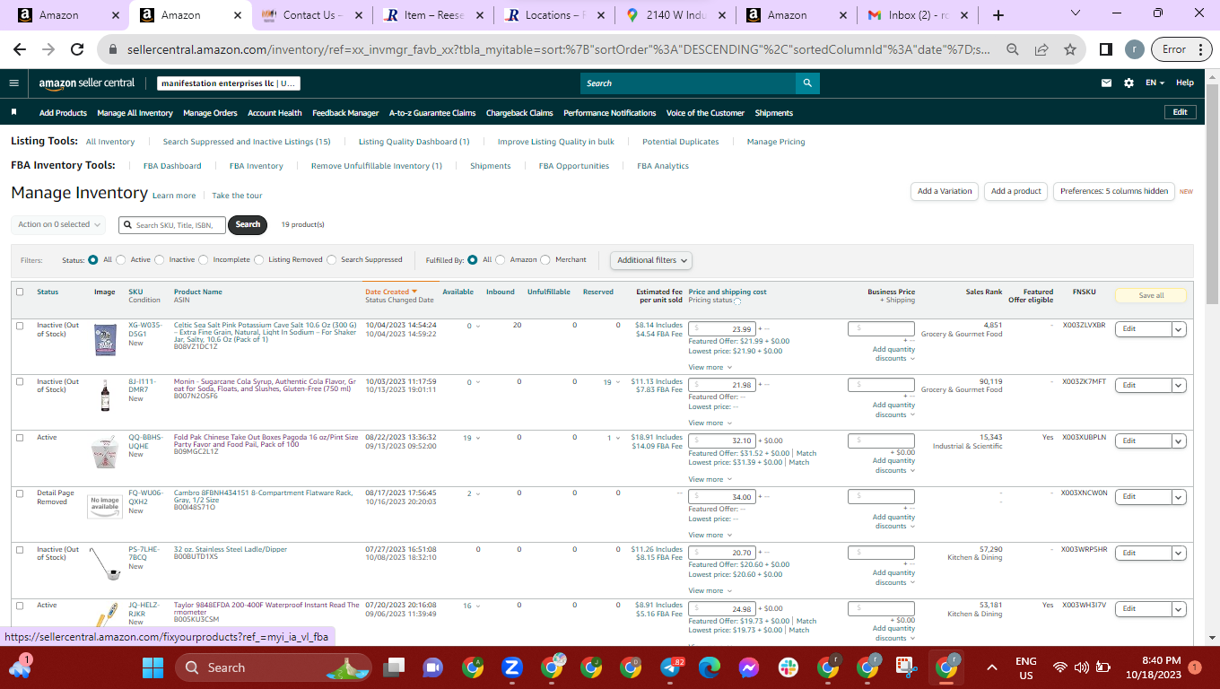This screenshot has width=1220, height=689.
Task: Check the box for the Monin Cola Syrup row
Action: coord(20,382)
